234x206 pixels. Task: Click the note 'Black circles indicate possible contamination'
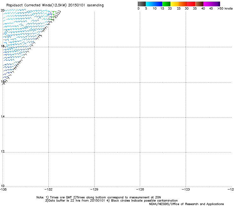[x=144, y=201]
